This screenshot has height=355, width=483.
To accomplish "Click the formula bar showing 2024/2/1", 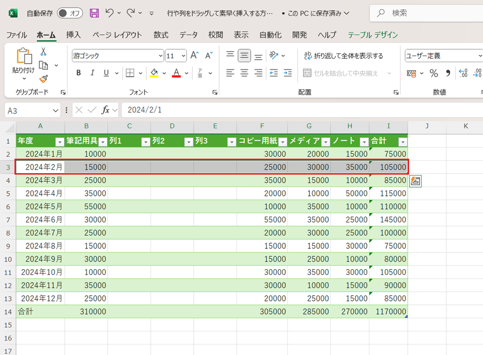I will [302, 110].
